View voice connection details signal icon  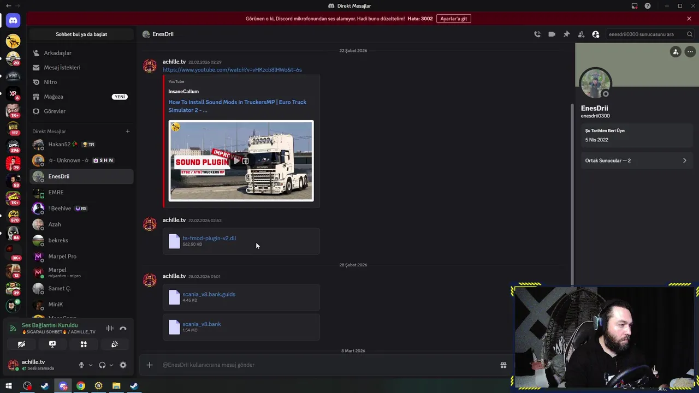coord(13,329)
